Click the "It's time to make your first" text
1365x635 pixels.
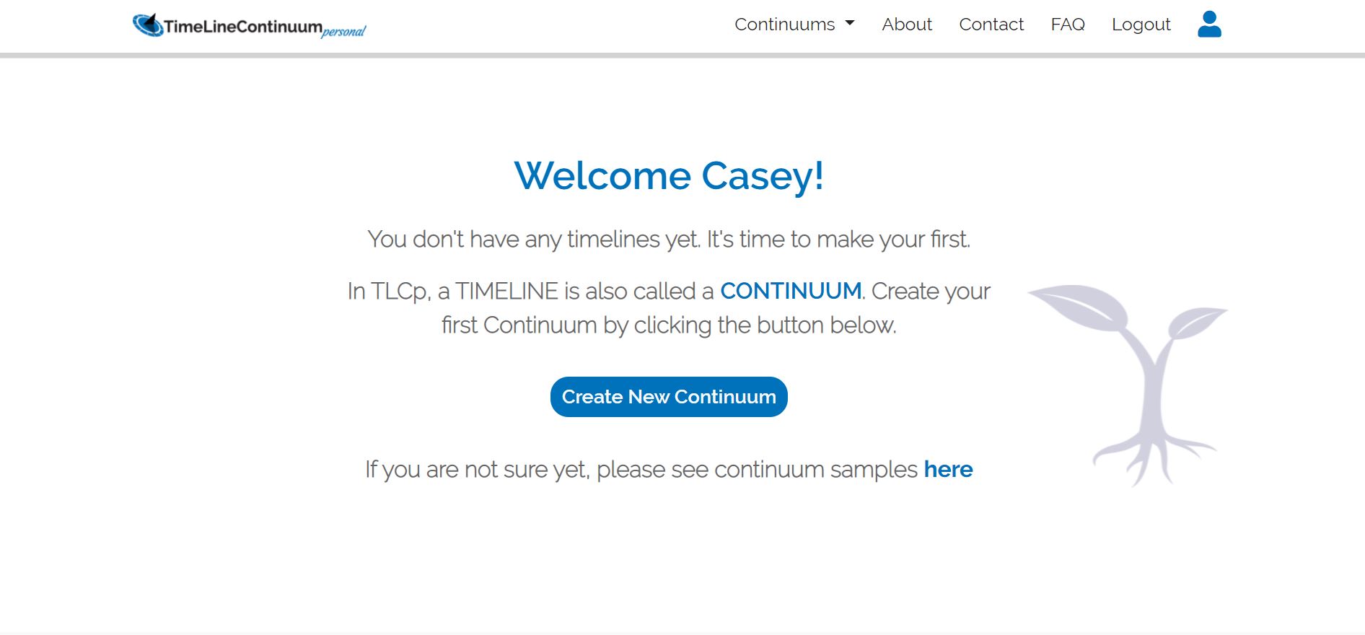[x=838, y=239]
